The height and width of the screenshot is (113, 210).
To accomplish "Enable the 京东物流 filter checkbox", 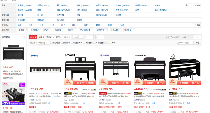I will [51, 43].
